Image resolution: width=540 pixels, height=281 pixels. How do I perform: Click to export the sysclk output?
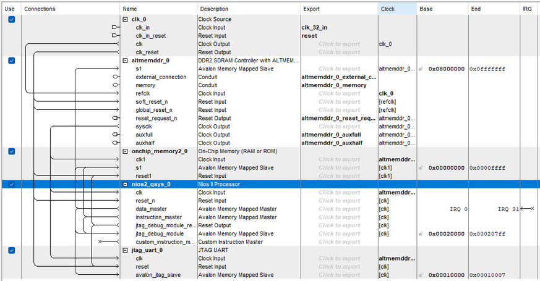[x=339, y=127]
